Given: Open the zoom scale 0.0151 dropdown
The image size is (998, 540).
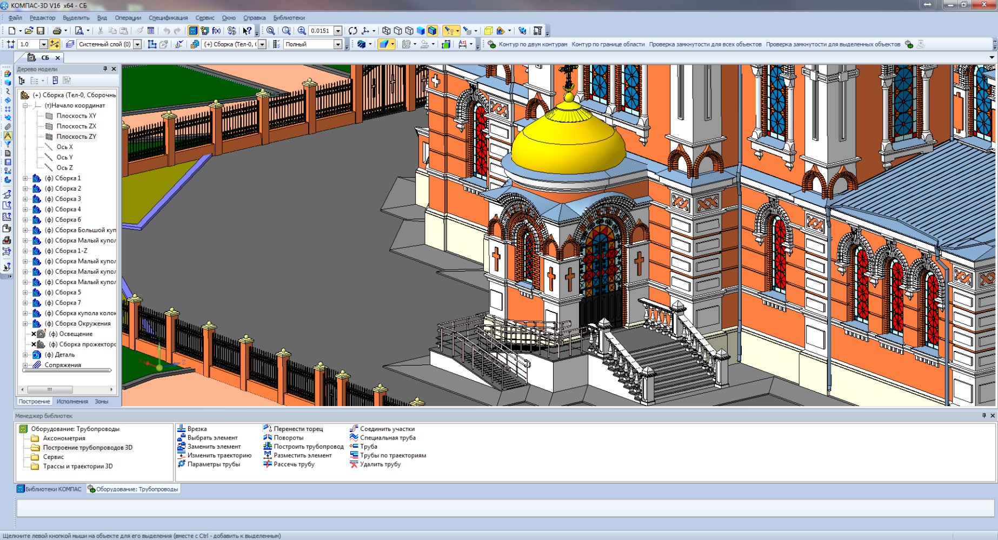Looking at the screenshot, I should click(x=338, y=31).
